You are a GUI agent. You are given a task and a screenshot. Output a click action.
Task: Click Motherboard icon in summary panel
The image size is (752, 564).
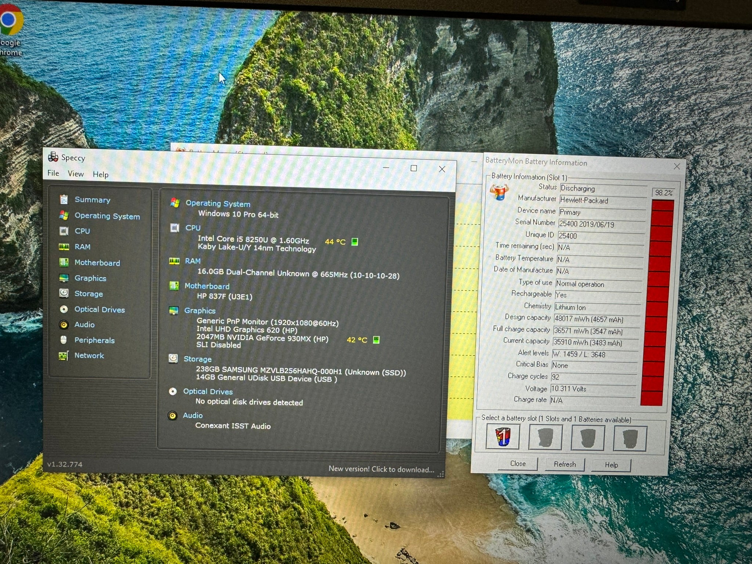pyautogui.click(x=174, y=286)
